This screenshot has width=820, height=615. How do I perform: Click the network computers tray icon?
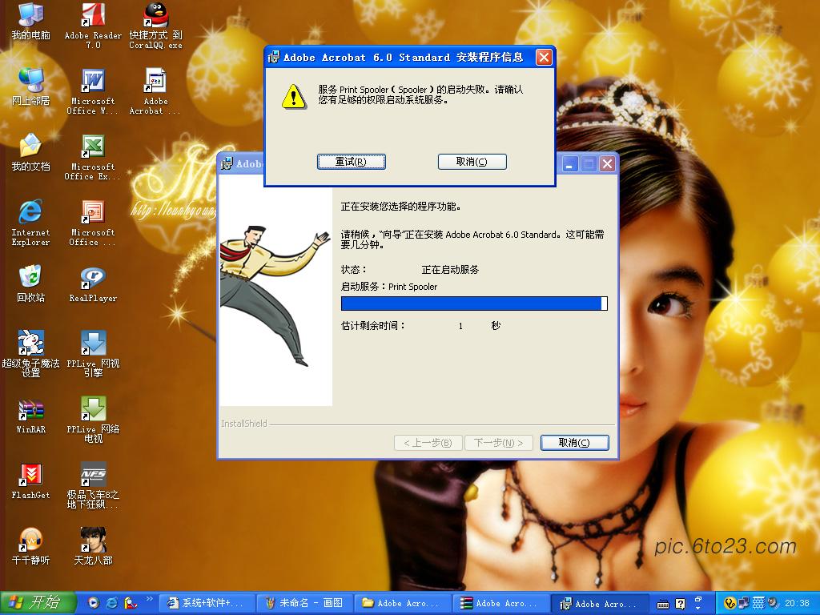[744, 603]
